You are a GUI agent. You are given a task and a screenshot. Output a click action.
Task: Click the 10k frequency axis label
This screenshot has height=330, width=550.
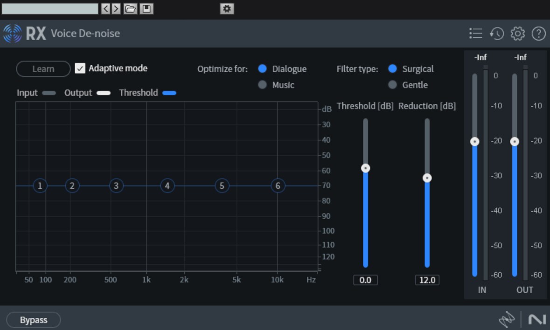(x=277, y=280)
